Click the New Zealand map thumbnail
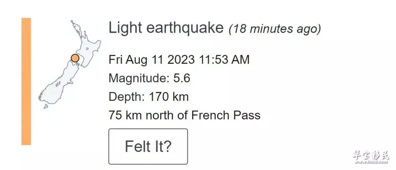396x170 pixels. 70,64
